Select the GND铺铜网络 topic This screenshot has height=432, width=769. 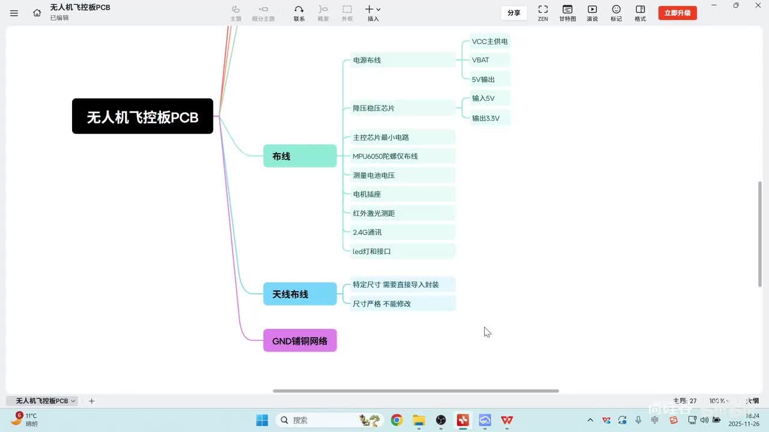pyautogui.click(x=300, y=341)
